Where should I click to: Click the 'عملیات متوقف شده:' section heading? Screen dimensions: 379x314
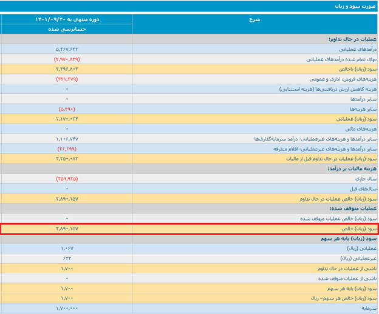pyautogui.click(x=353, y=209)
